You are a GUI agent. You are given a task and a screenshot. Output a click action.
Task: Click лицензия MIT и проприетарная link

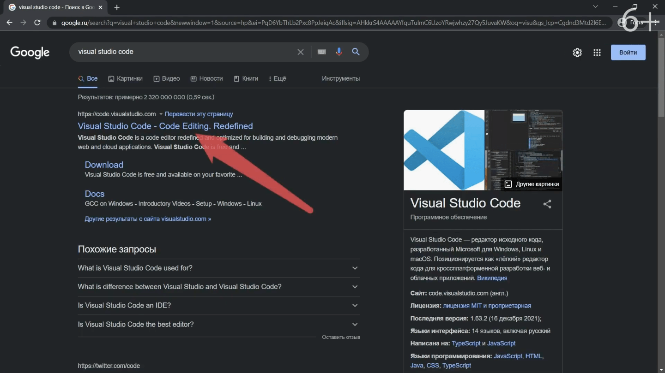(487, 306)
